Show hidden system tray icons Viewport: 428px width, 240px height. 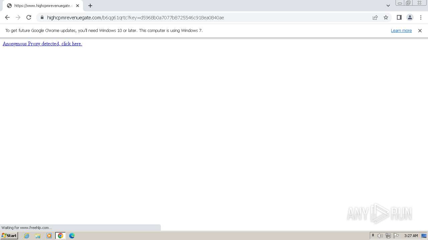click(x=373, y=236)
